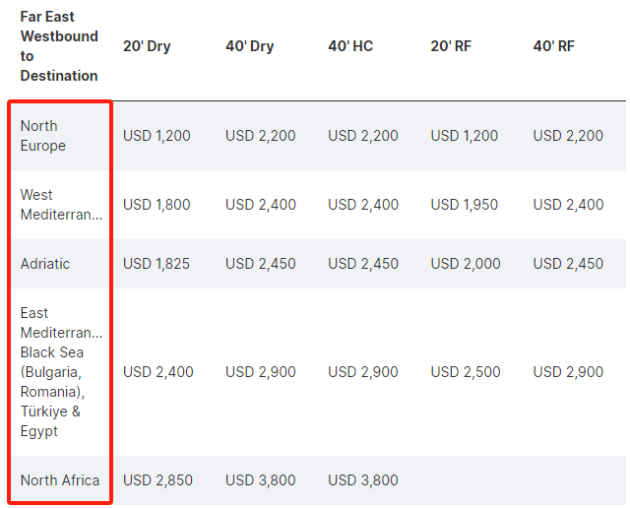Image resolution: width=630 pixels, height=508 pixels.
Task: Select USD 1,950 in West Mediterranean row
Action: click(x=464, y=205)
